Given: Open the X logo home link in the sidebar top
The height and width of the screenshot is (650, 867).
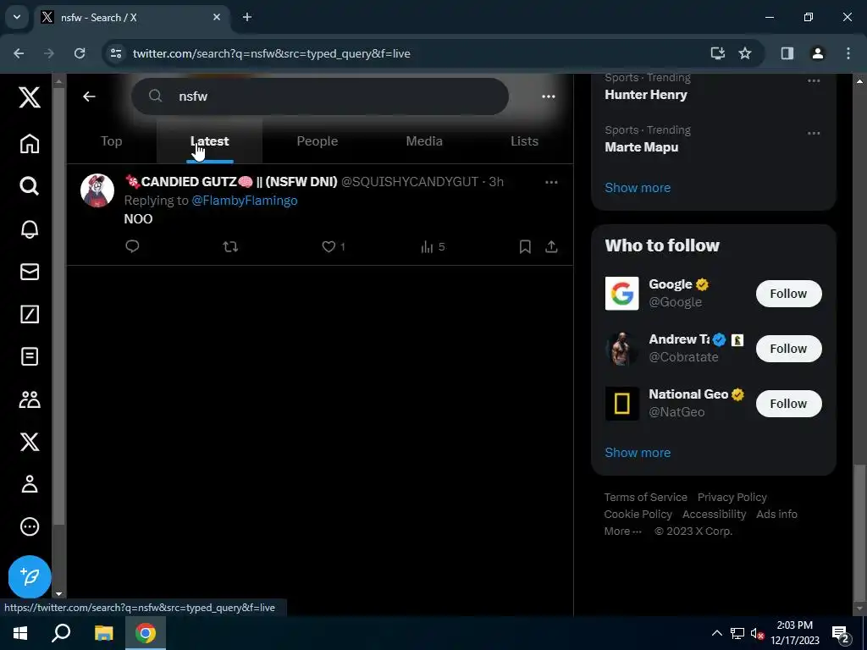Looking at the screenshot, I should 30,97.
